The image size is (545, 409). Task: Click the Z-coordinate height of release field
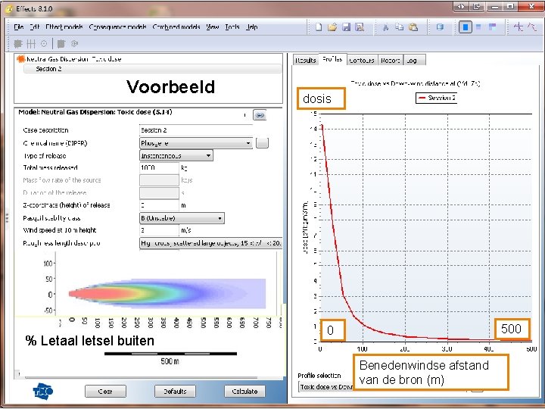tap(159, 205)
